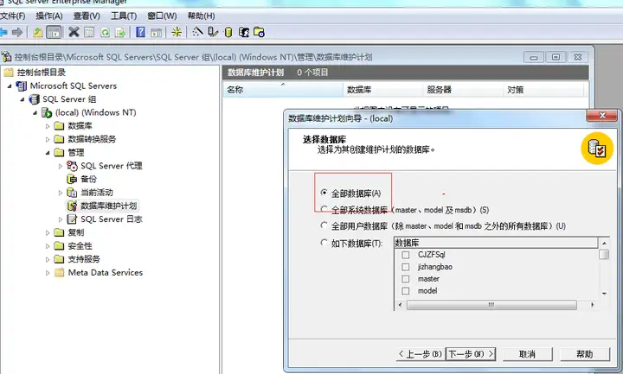The image size is (623, 374).
Task: Click the back arrow toolbar icon
Action: (3, 32)
